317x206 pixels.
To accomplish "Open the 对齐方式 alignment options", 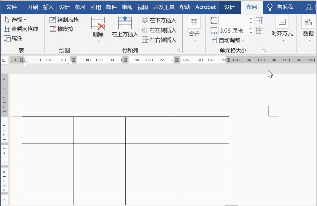I will (282, 28).
